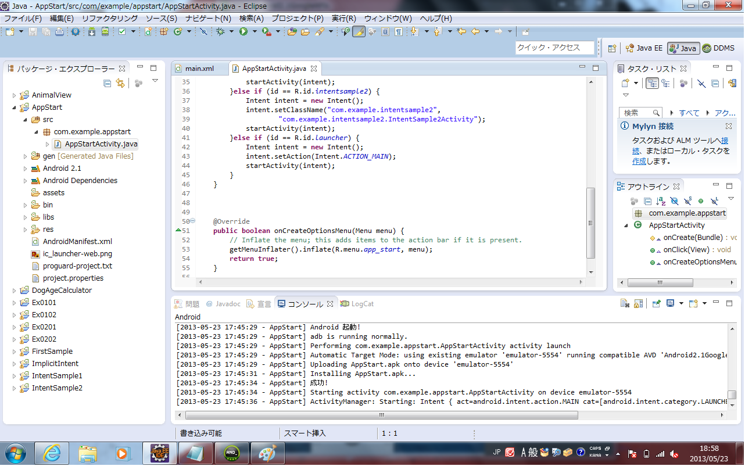Toggle Block Selection Mode icon

point(385,31)
